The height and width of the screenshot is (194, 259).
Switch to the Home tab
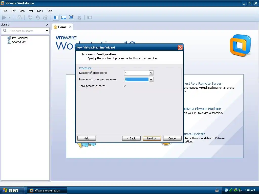coord(62,27)
